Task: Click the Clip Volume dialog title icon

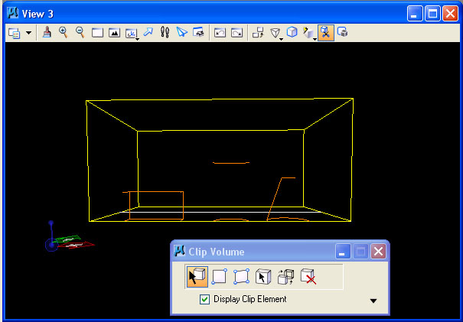Action: tap(180, 251)
